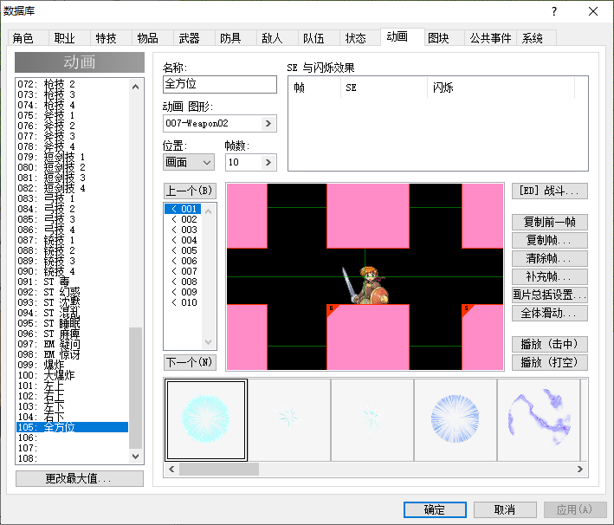The width and height of the screenshot is (614, 525).
Task: Click 复制前一帧 button
Action: pyautogui.click(x=550, y=222)
